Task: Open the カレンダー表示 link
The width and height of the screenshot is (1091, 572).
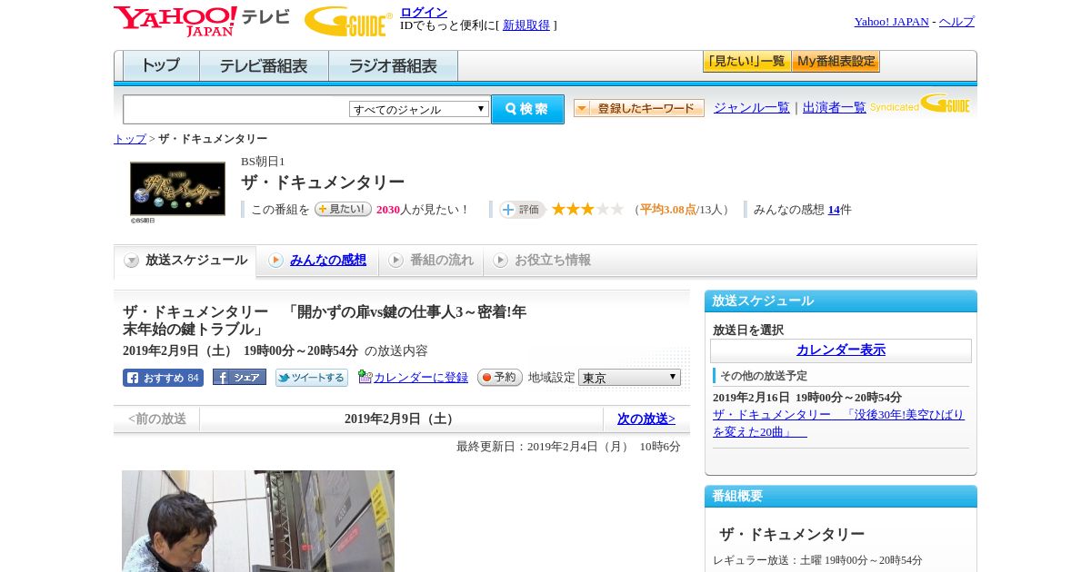Action: click(x=841, y=350)
